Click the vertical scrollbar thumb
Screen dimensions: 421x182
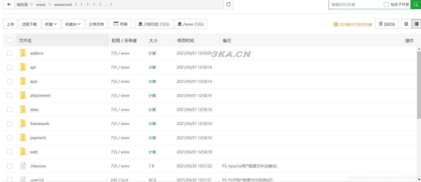[x=419, y=84]
